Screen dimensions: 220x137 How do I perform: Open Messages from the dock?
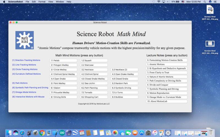[122, 133]
